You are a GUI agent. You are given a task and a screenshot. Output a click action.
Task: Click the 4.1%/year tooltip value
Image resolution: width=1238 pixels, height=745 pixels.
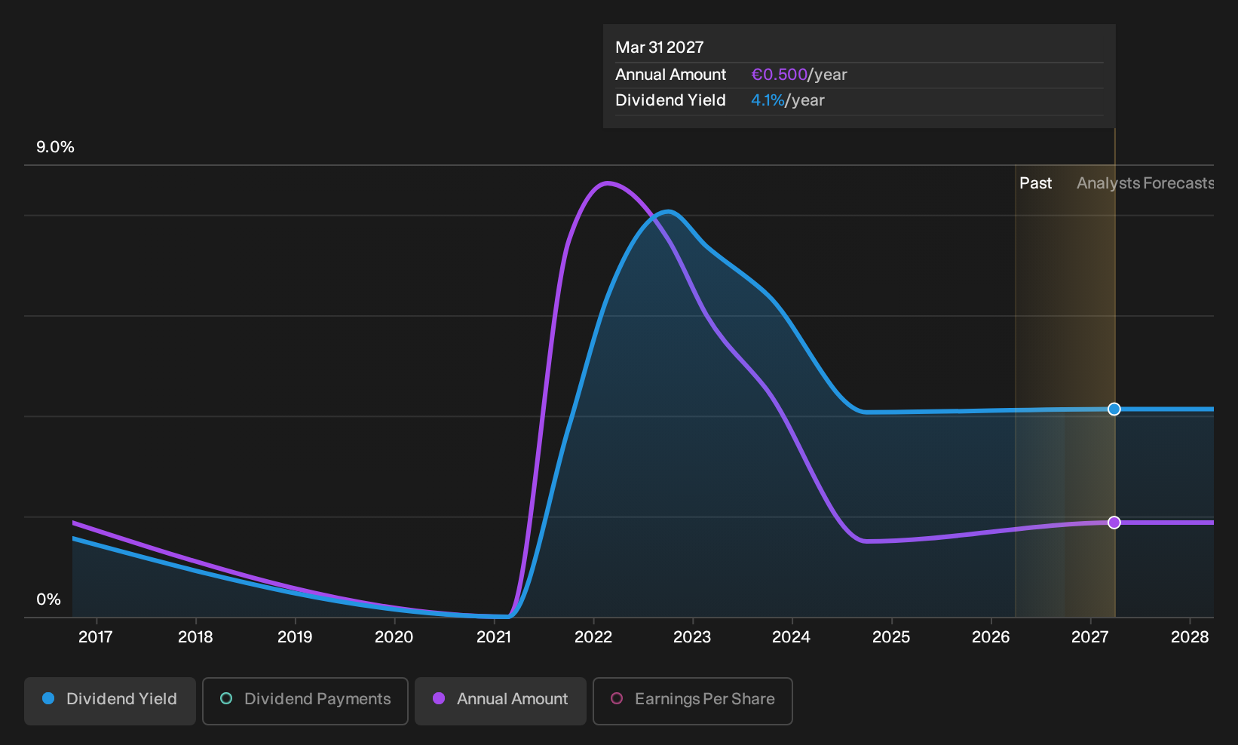click(x=788, y=100)
